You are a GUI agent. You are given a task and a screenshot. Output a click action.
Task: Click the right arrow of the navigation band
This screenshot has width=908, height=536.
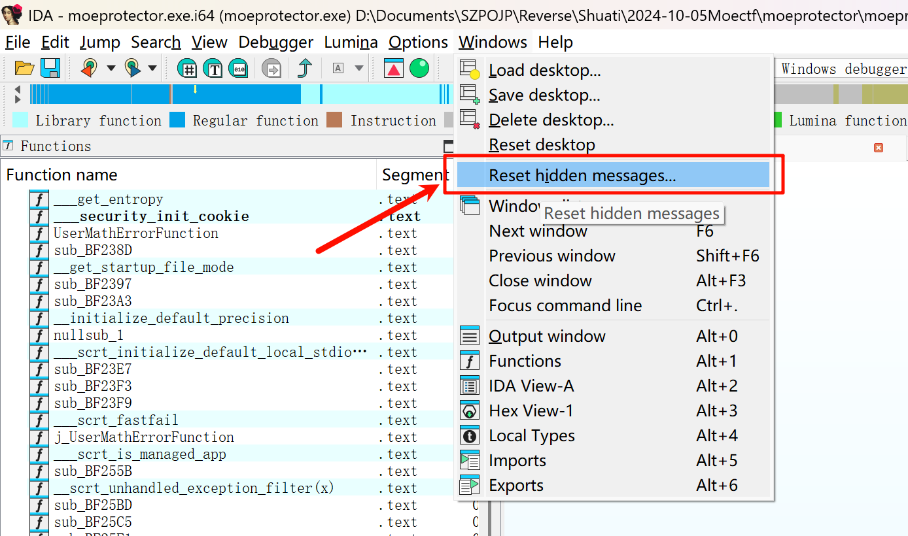[x=18, y=99]
